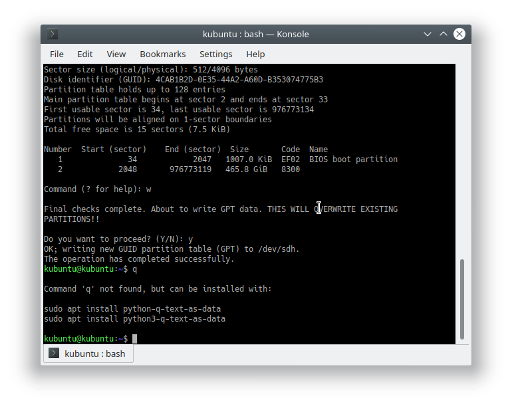Open the View menu

[x=116, y=54]
